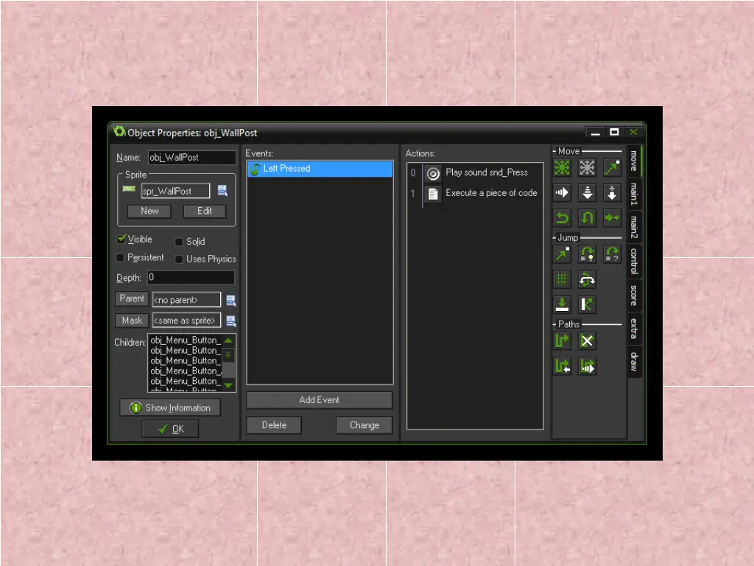Screen dimensions: 754x566
Task: Click the Show Information button
Action: tap(170, 408)
